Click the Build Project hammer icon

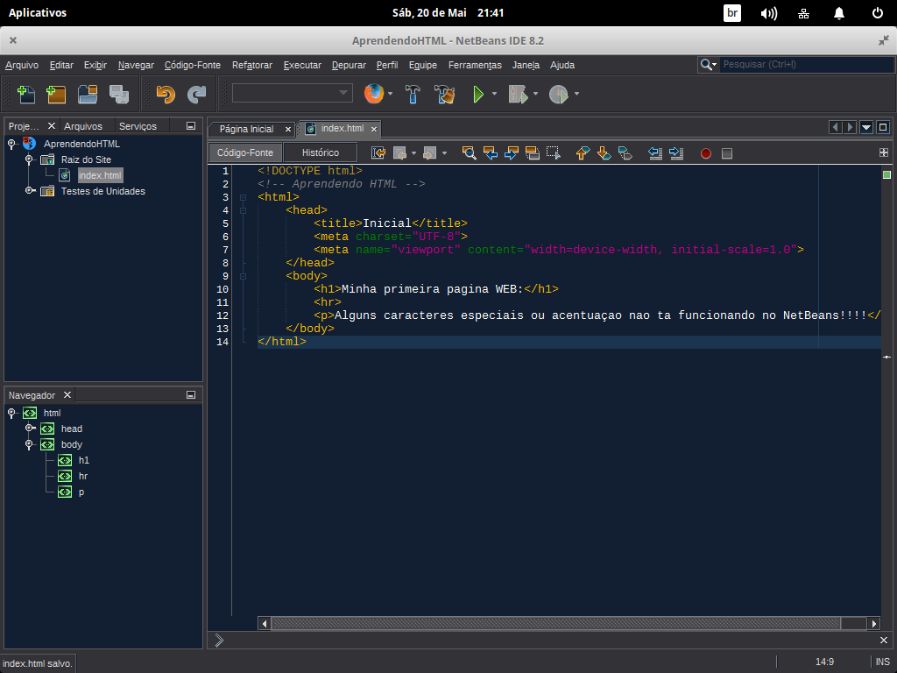413,94
